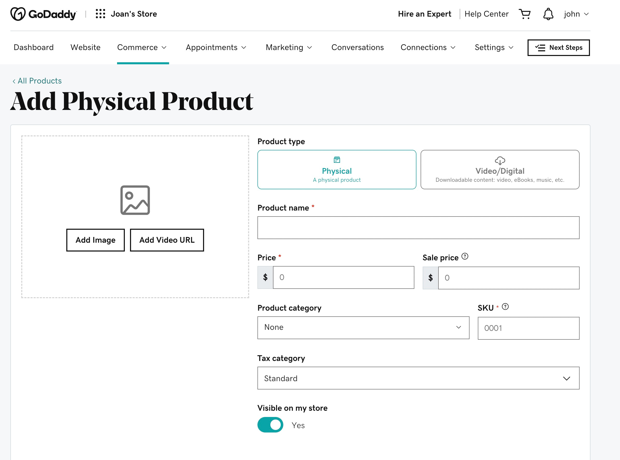Click the Sale price help icon
Image resolution: width=620 pixels, height=460 pixels.
tap(465, 256)
